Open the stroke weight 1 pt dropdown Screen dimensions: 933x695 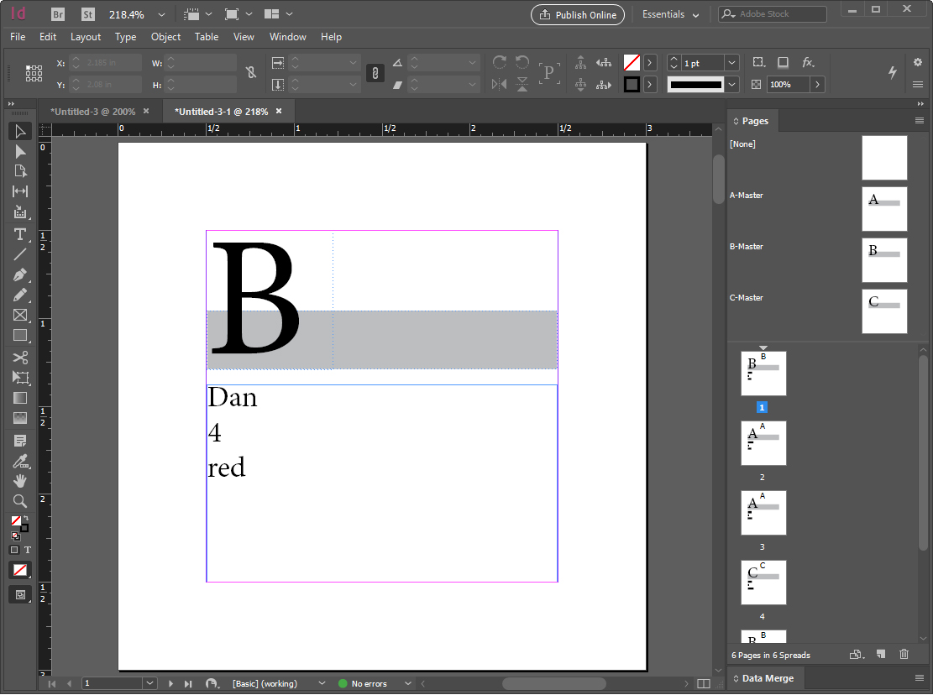[731, 63]
